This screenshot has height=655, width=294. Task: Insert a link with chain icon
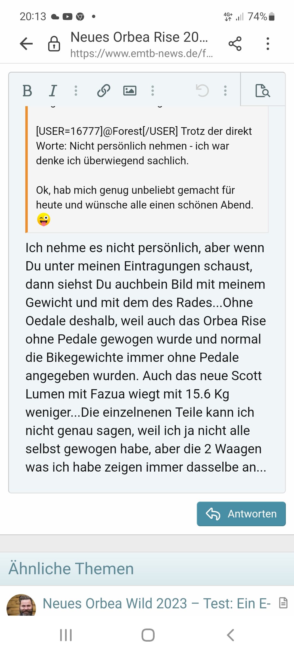(x=103, y=91)
